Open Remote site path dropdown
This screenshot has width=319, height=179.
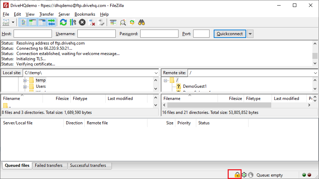(x=315, y=73)
